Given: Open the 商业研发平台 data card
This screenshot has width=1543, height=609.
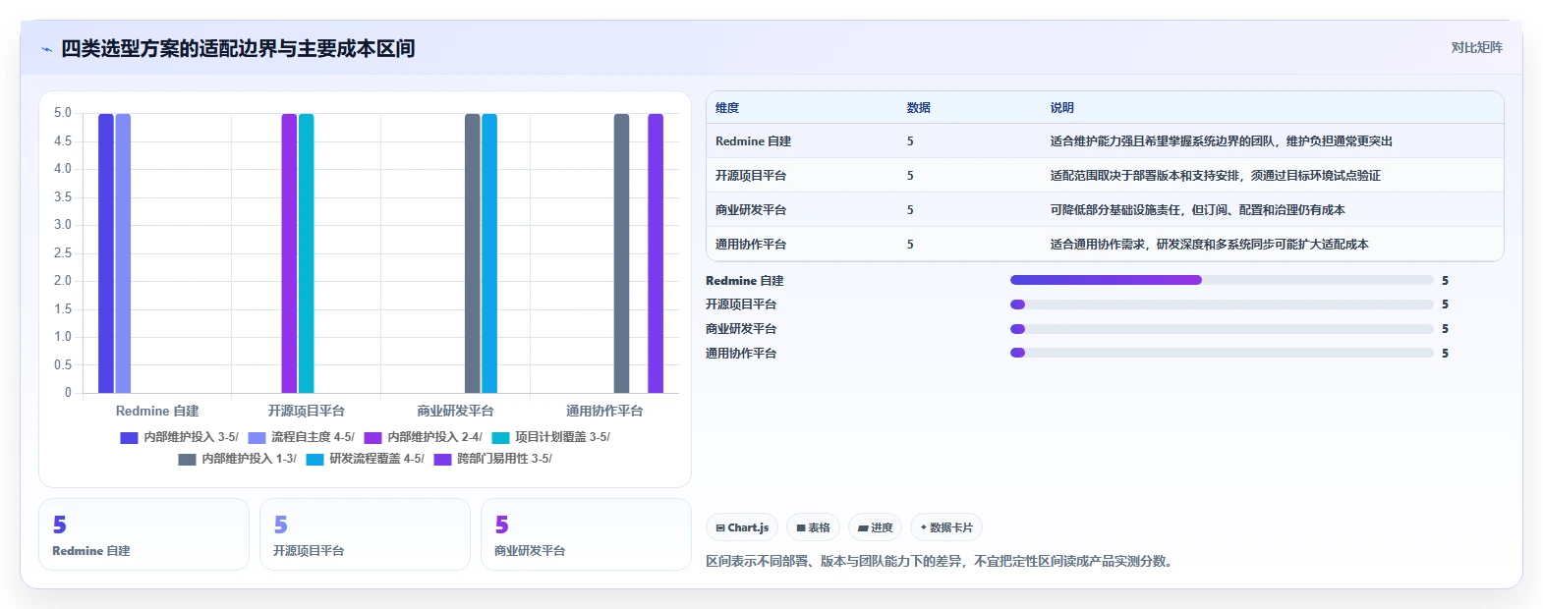Looking at the screenshot, I should click(x=586, y=534).
